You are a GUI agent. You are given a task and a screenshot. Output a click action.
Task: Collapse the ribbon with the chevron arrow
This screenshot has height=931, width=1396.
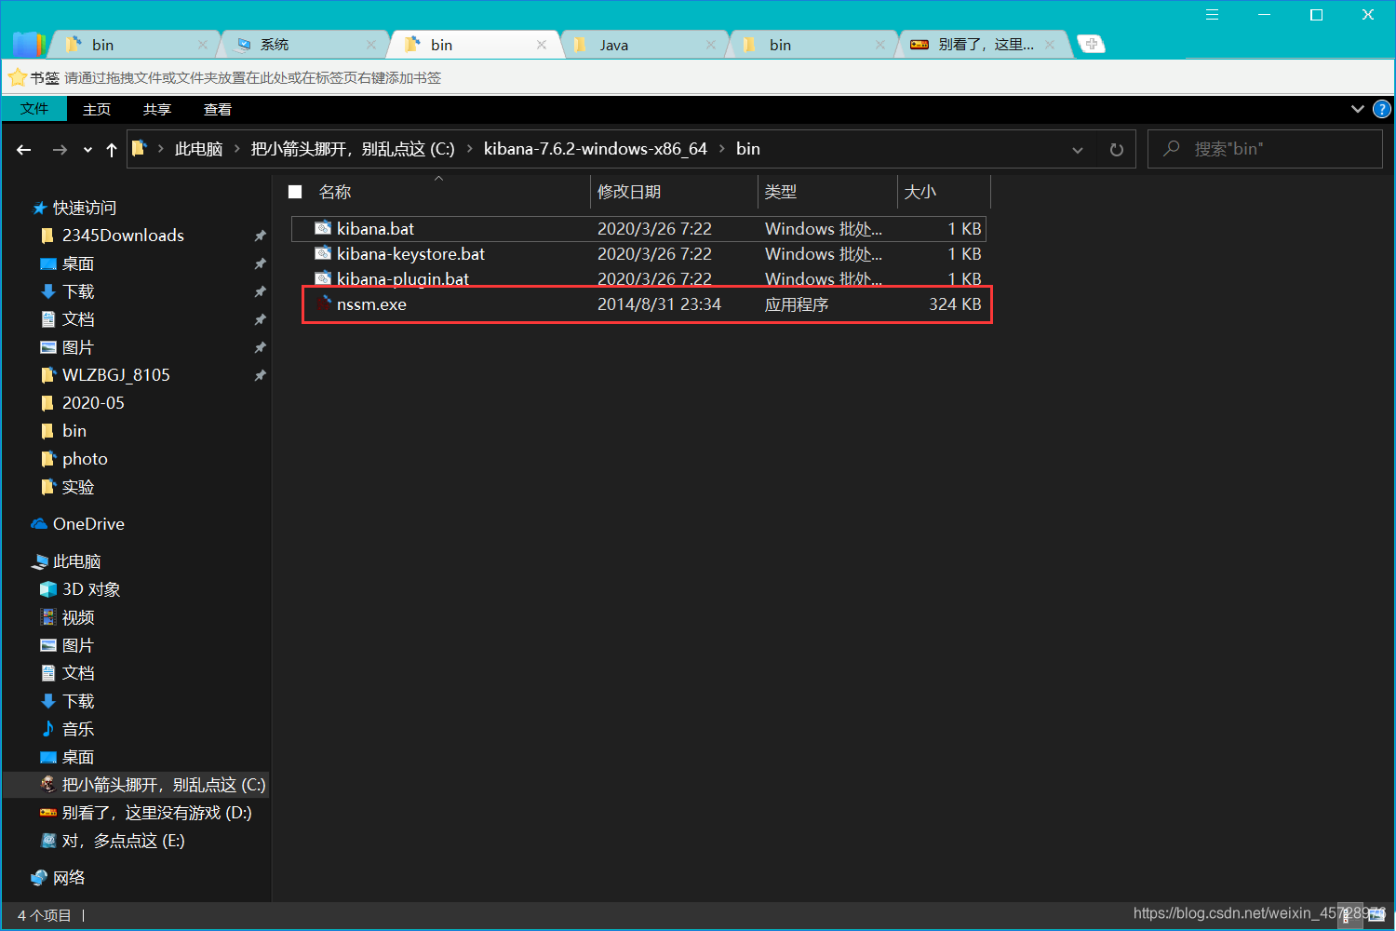point(1357,109)
